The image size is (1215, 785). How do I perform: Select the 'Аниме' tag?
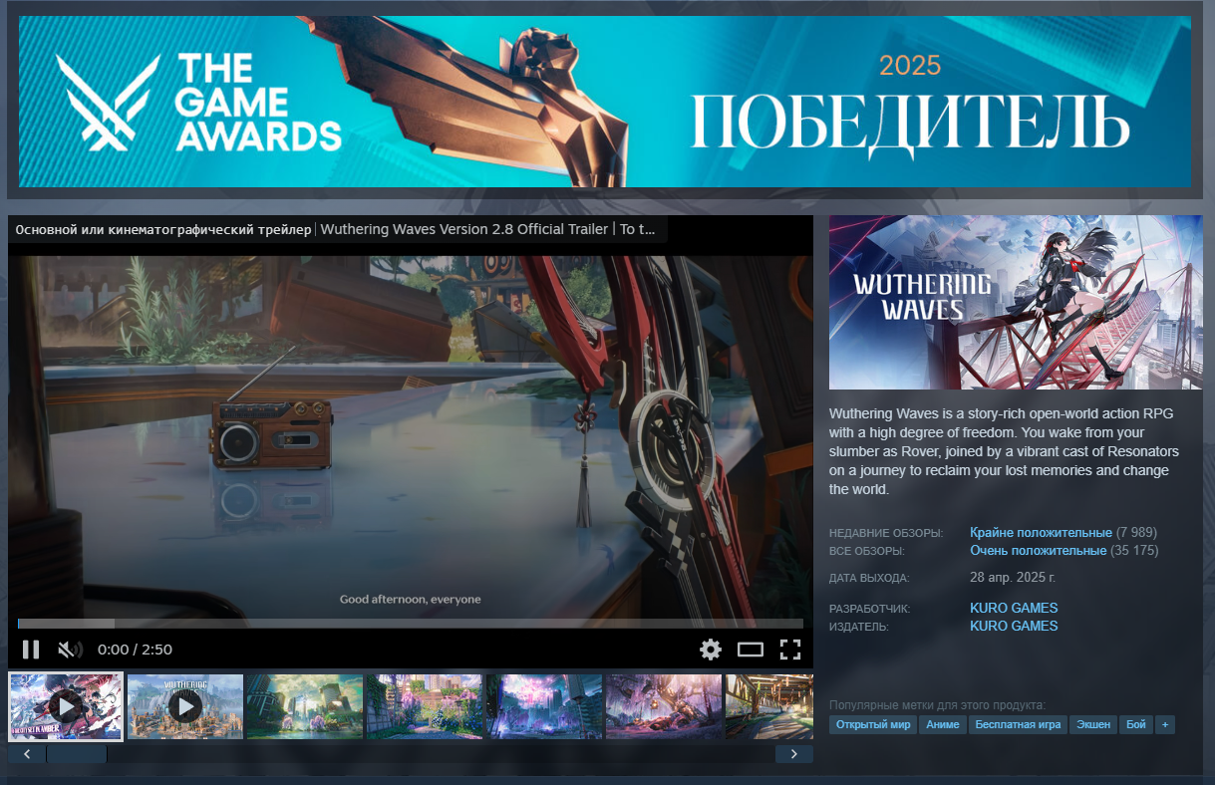943,724
